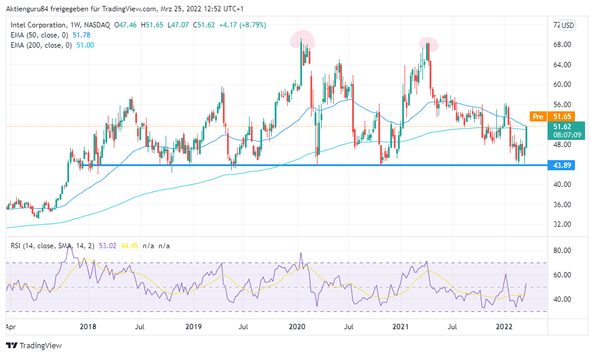594x356 pixels.
Task: Click the EMA (50, close, 0) indicator legend
Action: pyautogui.click(x=39, y=35)
